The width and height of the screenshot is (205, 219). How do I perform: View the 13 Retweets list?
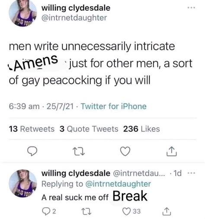point(32,129)
